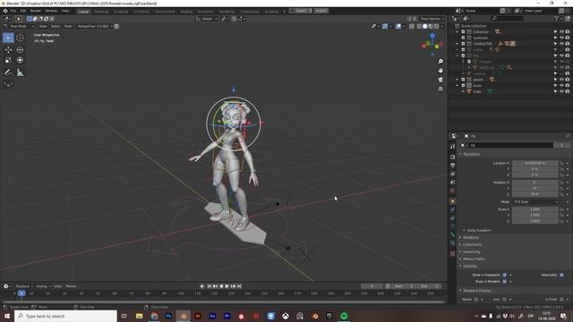
Task: Open the Pose Options dropdown
Action: pos(432,19)
